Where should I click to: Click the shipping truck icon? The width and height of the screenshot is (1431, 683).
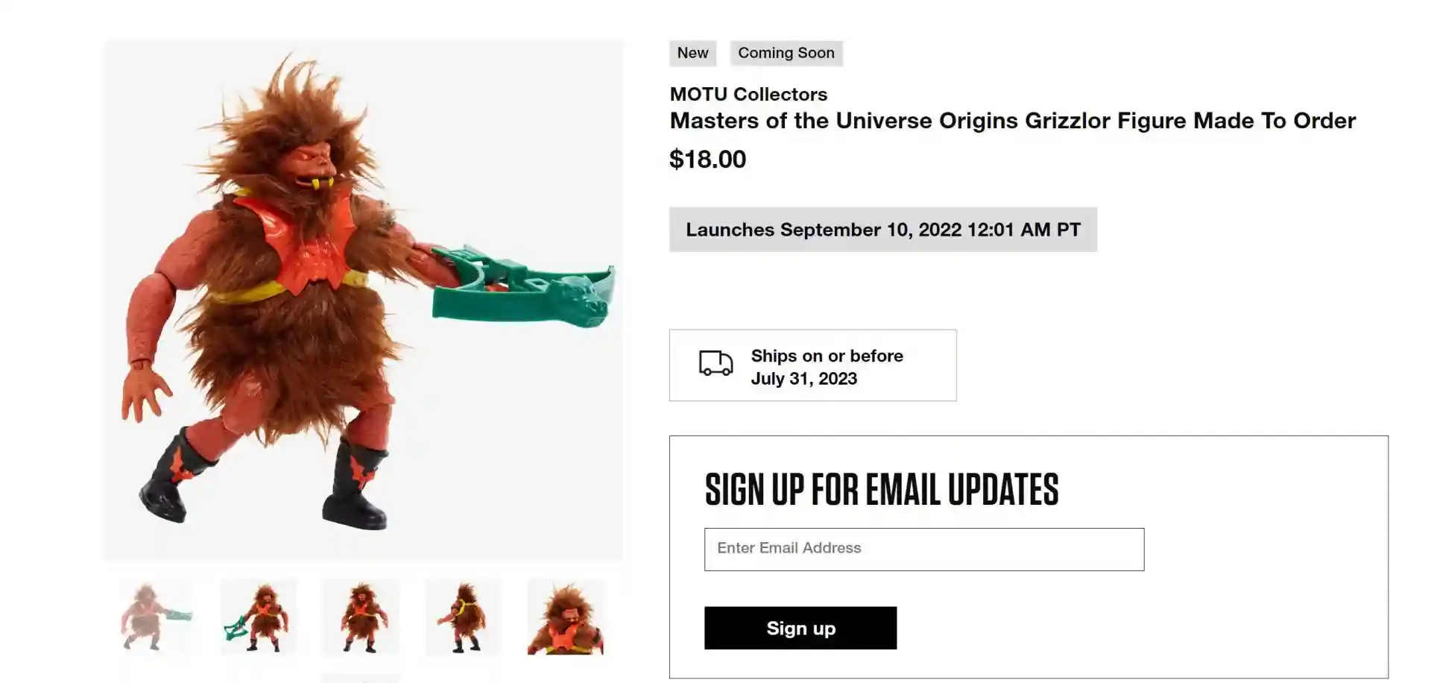tap(715, 364)
